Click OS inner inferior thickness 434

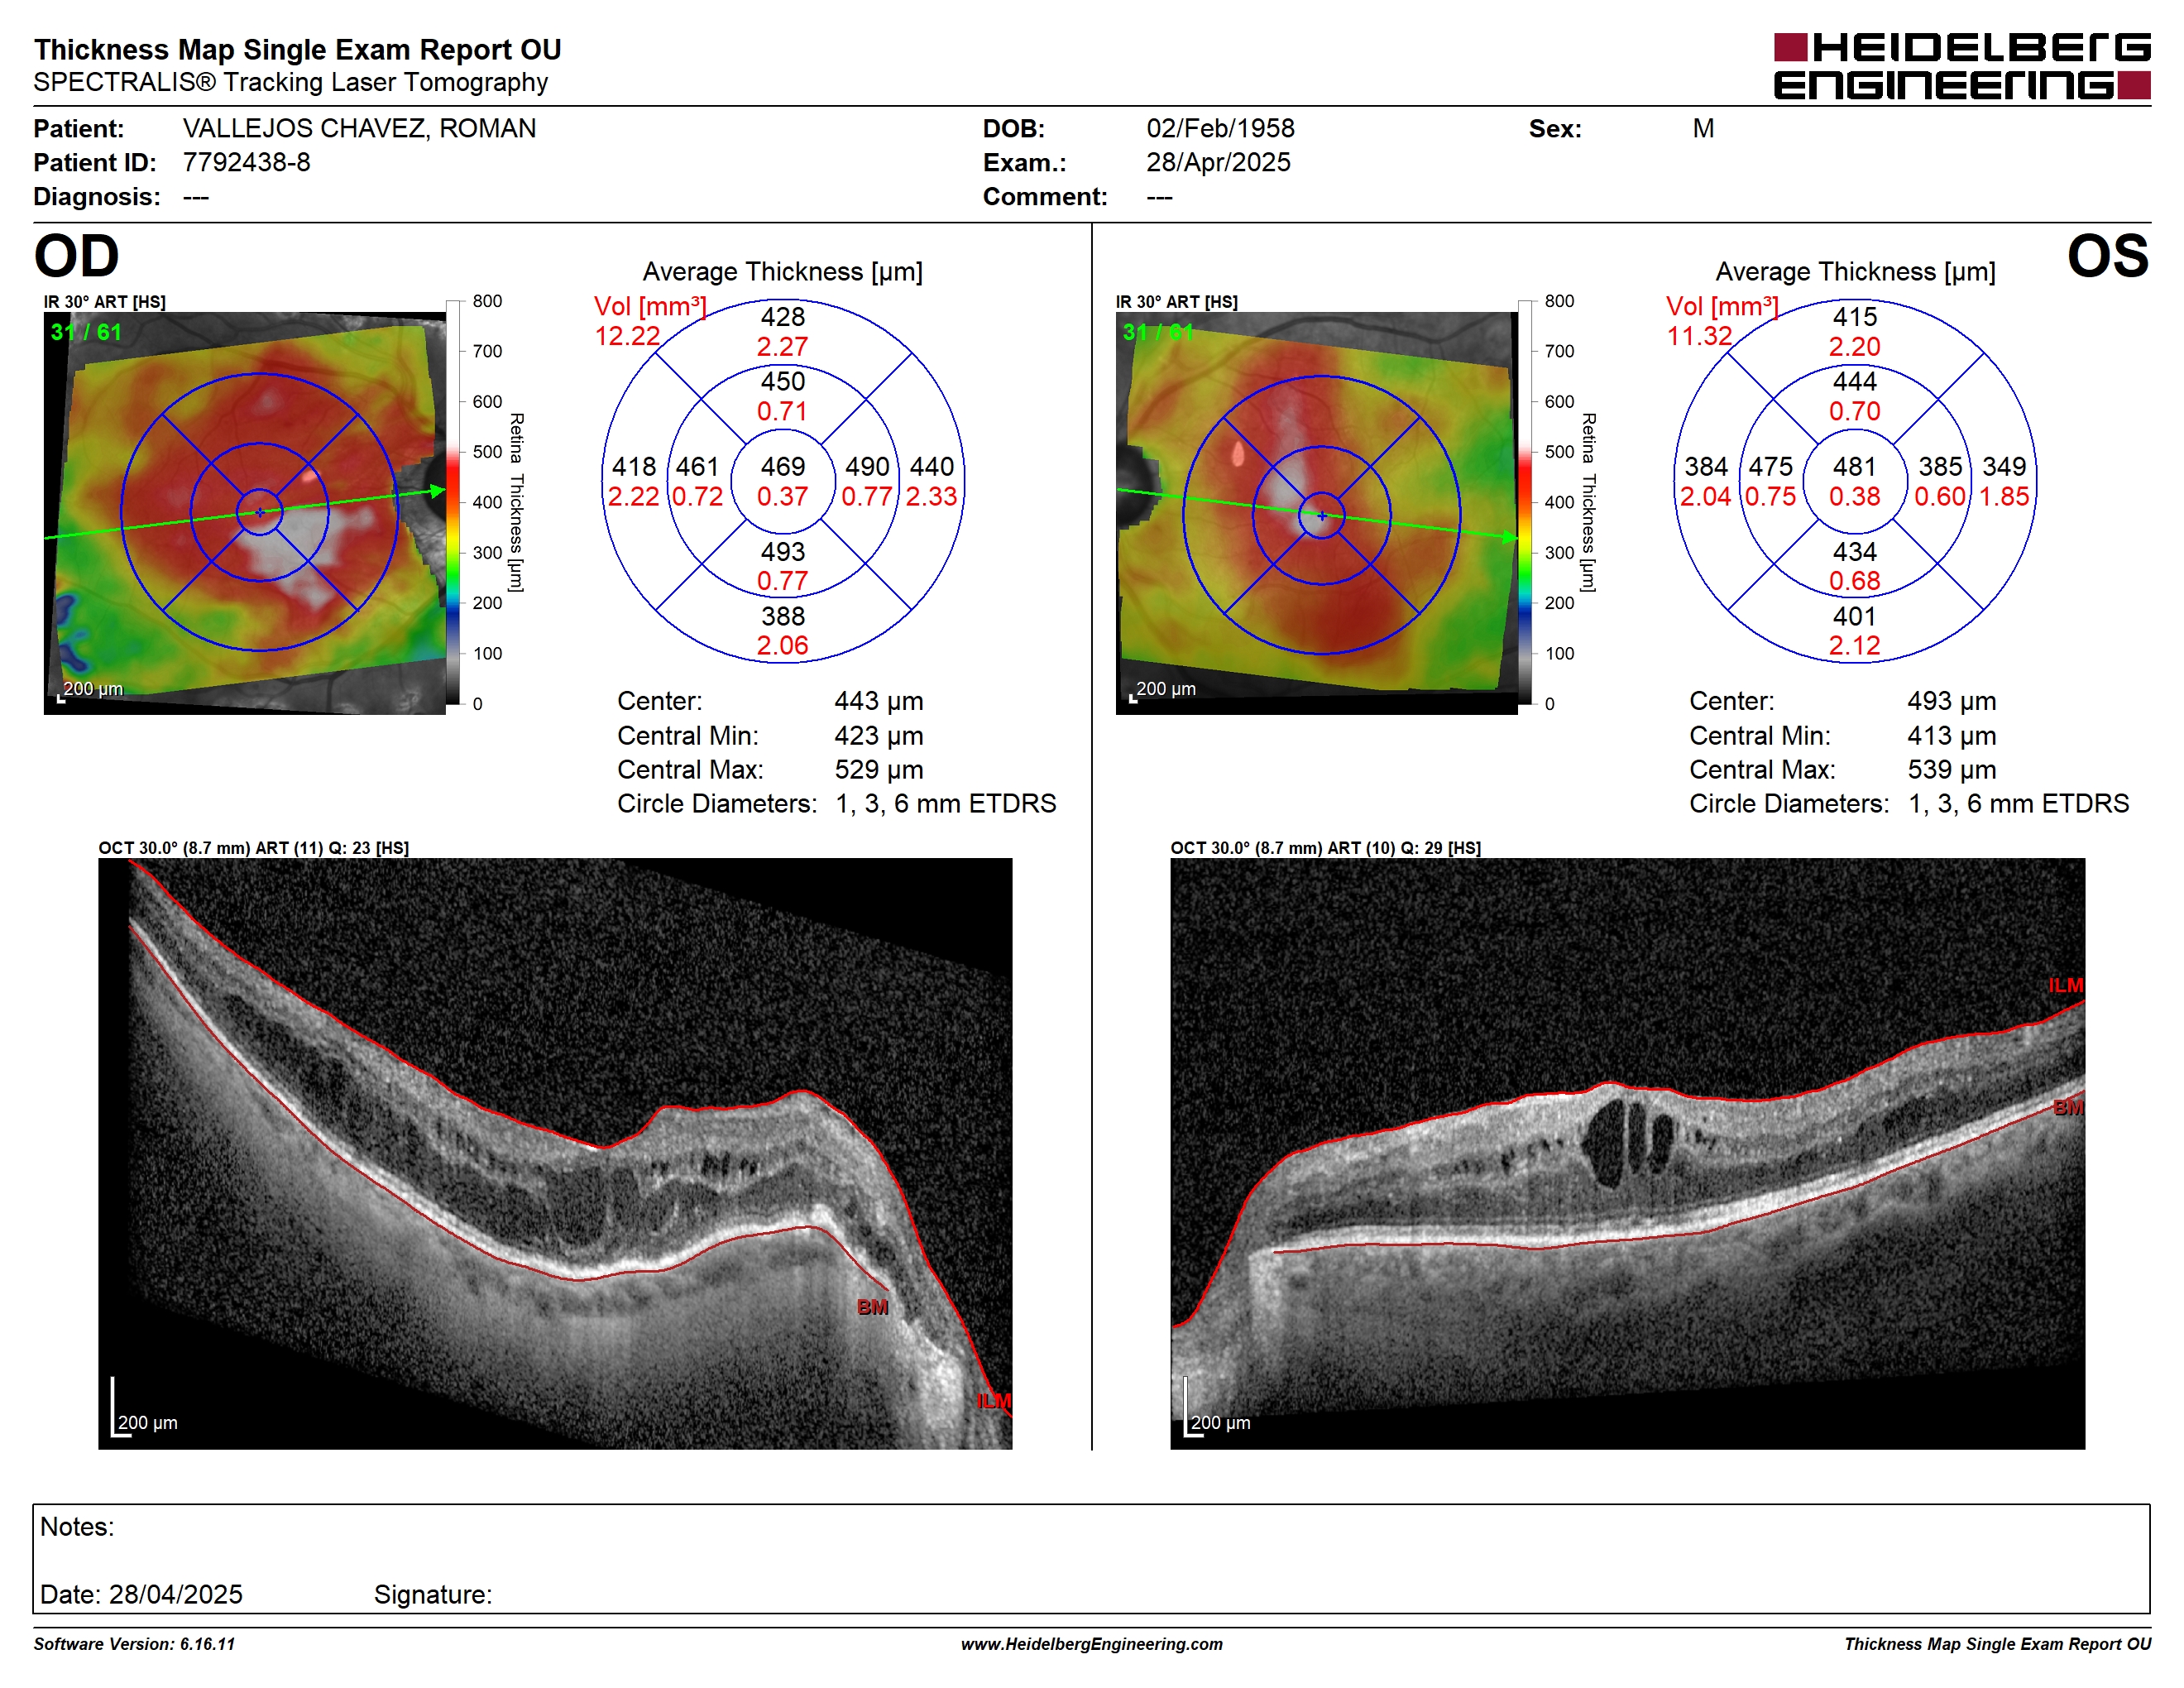click(1854, 552)
